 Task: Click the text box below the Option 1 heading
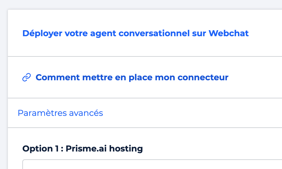click(x=152, y=164)
